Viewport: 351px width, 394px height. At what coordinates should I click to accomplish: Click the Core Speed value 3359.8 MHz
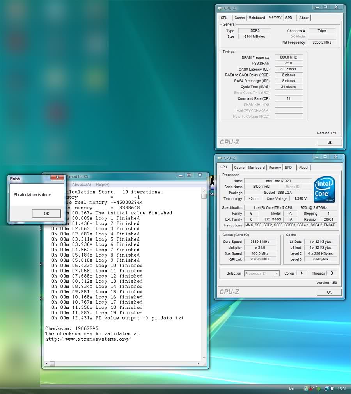[260, 242]
